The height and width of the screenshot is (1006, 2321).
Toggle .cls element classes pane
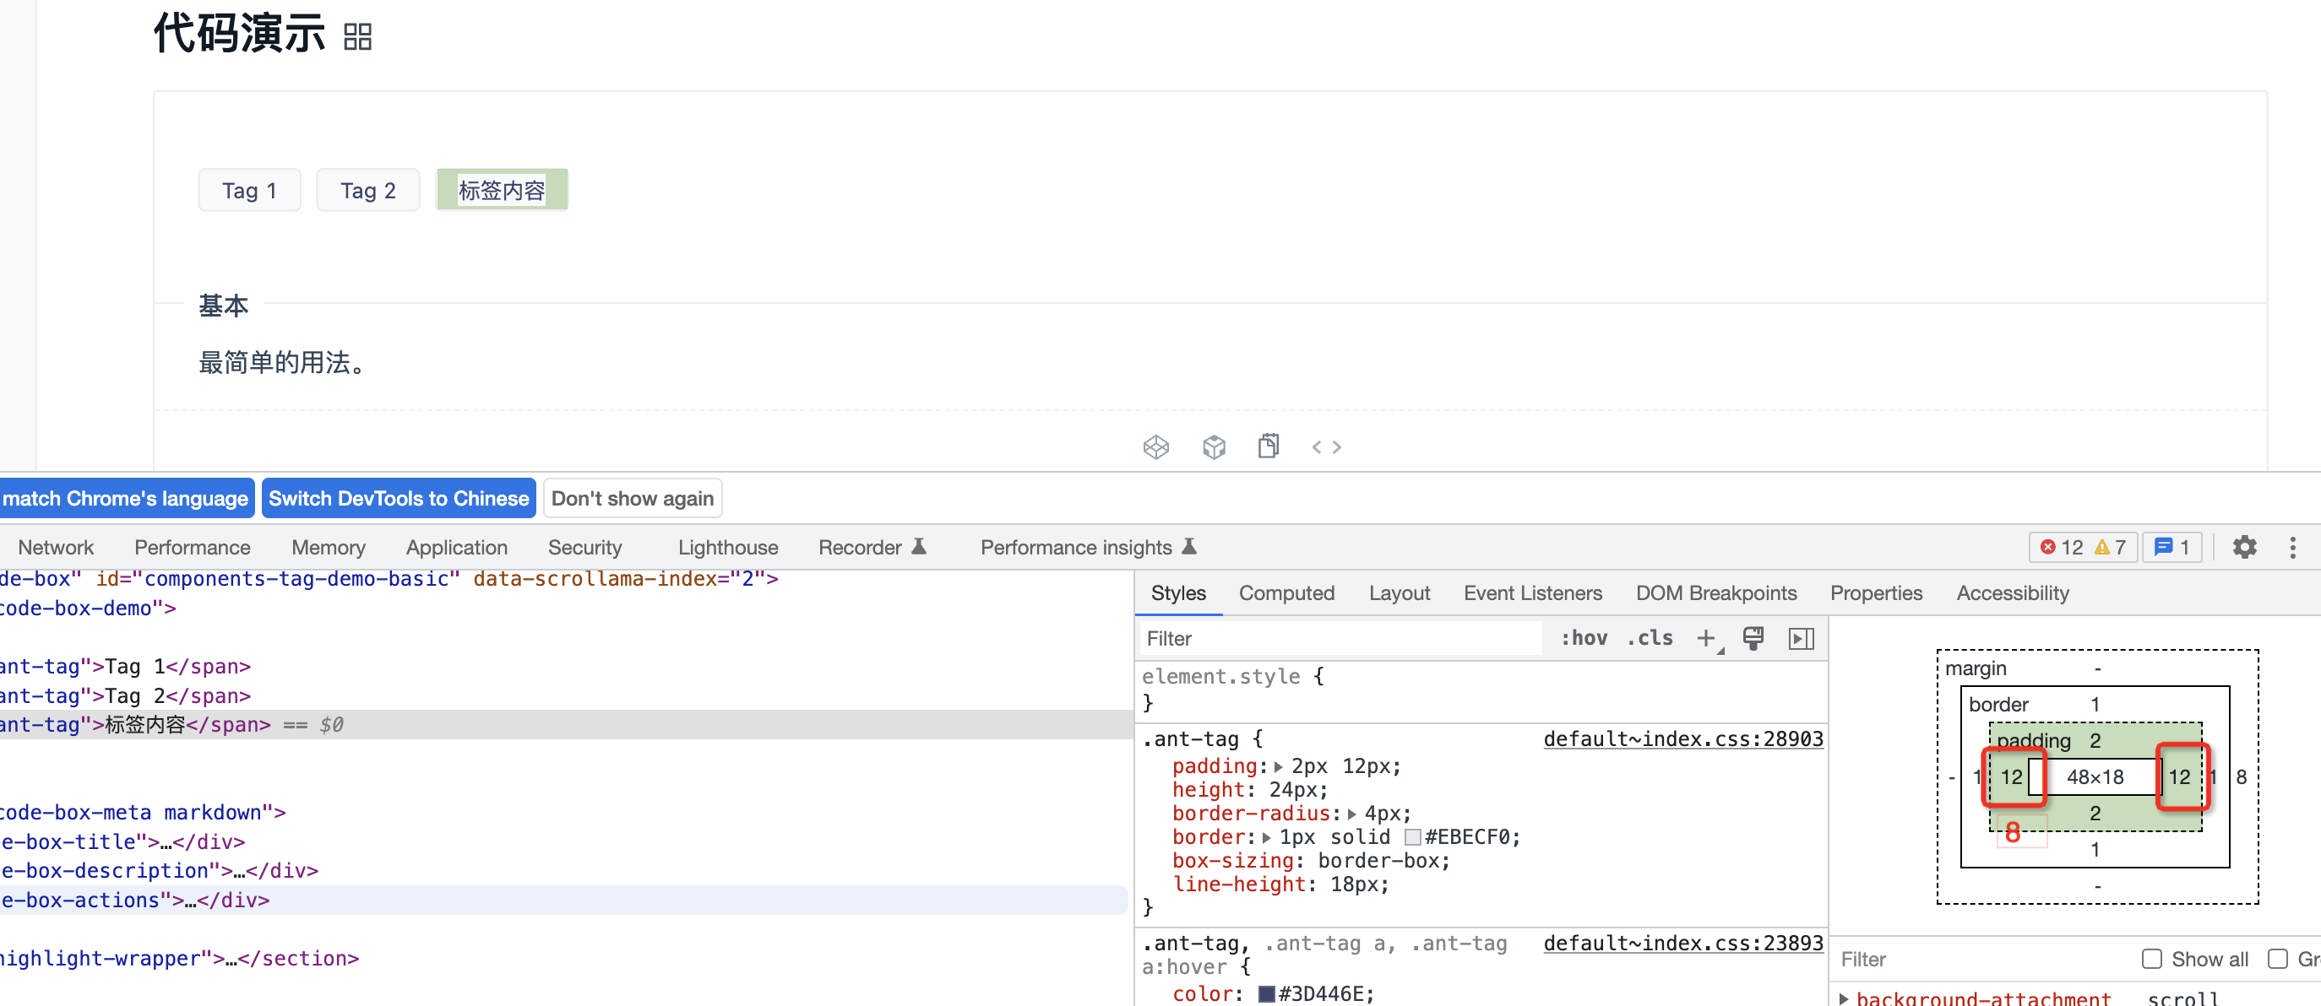click(x=1648, y=638)
